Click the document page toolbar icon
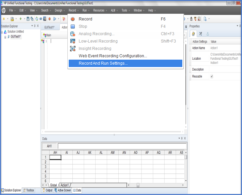Viewport: 242px width, 195px height. (x=205, y=19)
